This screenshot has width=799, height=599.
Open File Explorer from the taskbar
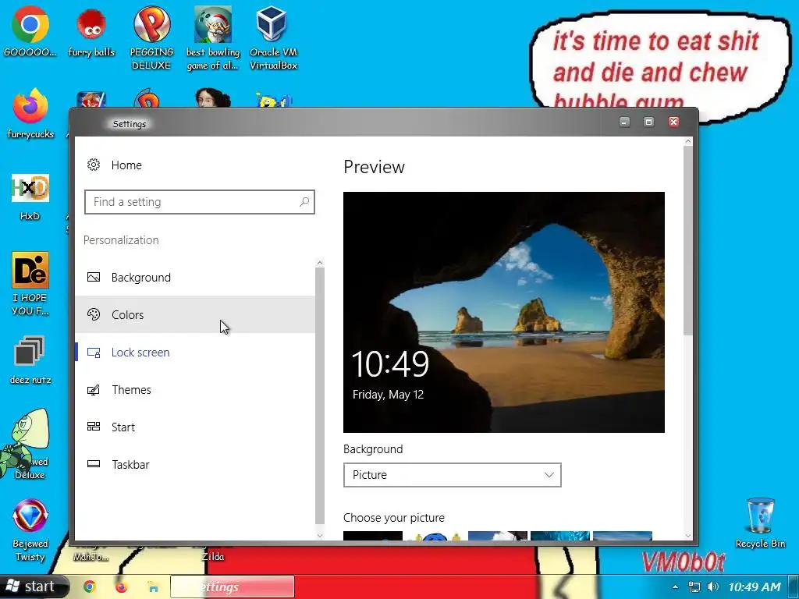point(153,587)
